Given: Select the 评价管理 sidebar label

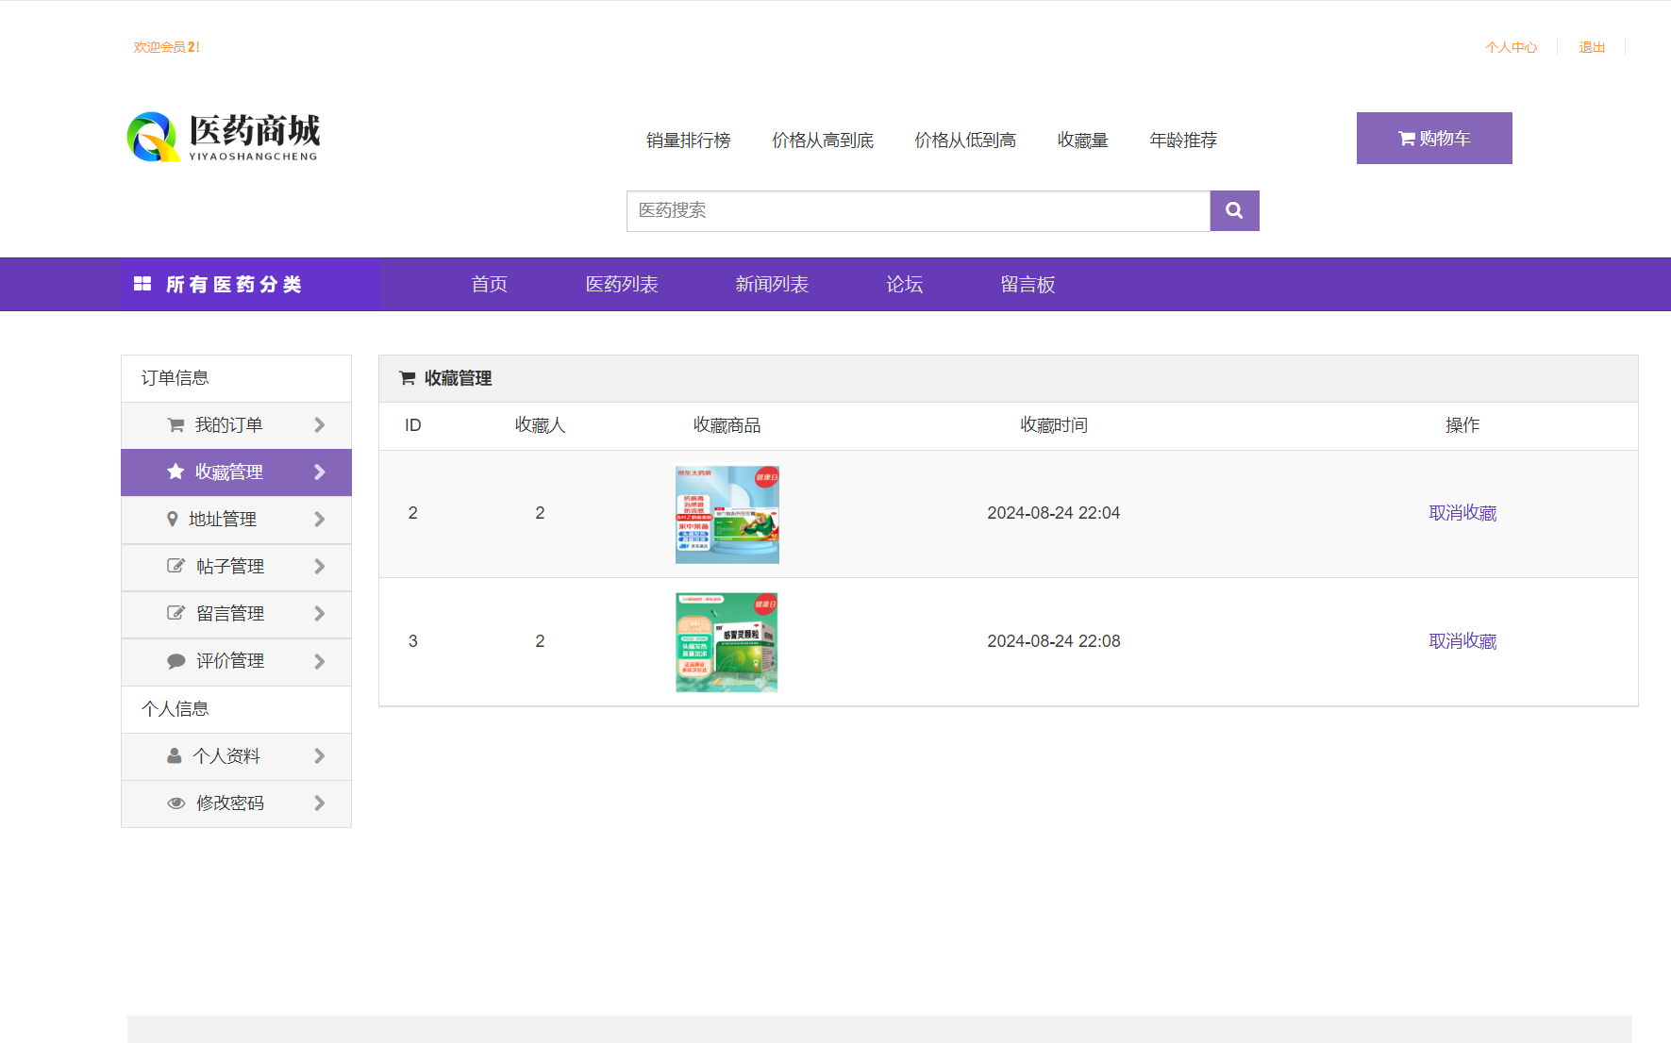Looking at the screenshot, I should 230,661.
